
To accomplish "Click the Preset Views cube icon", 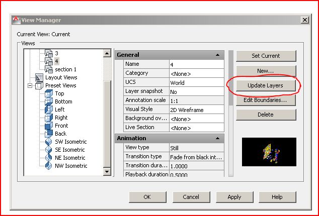I will (x=39, y=85).
